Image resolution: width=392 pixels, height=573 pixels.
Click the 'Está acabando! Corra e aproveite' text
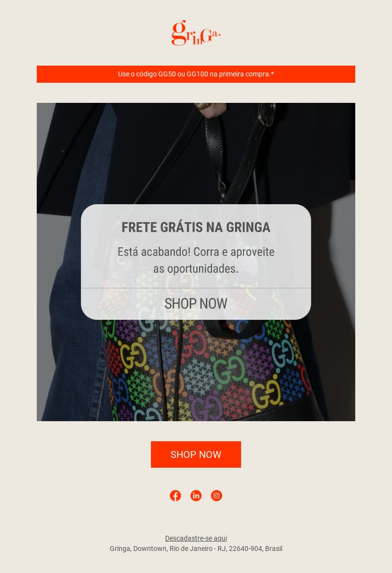(x=196, y=252)
